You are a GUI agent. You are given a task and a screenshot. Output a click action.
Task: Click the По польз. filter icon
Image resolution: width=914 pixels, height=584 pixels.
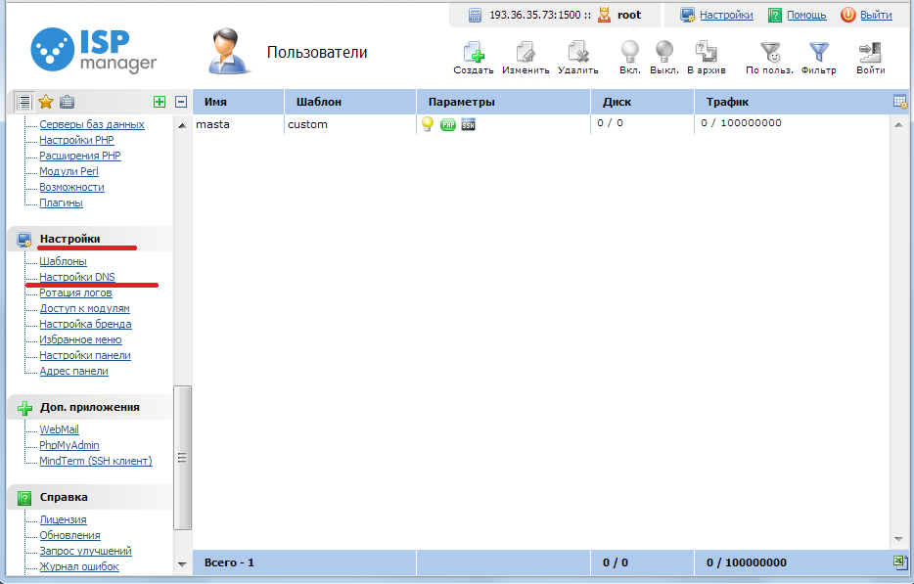(x=770, y=53)
